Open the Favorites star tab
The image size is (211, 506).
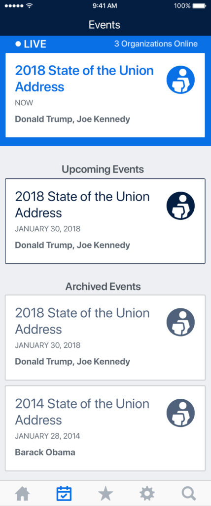[105, 494]
